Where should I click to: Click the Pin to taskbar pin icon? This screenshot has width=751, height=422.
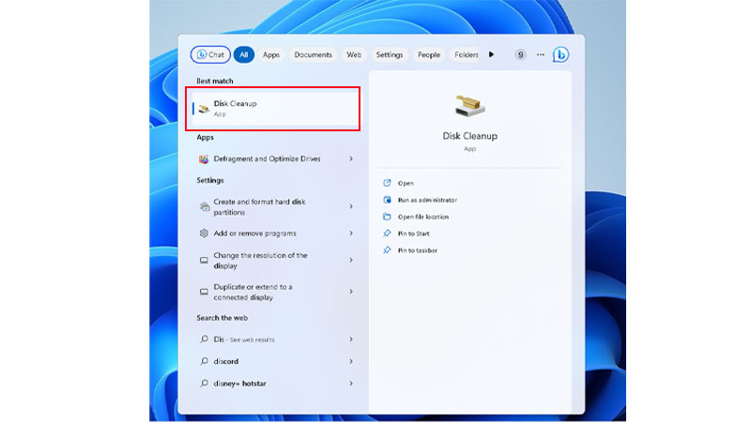tap(387, 250)
